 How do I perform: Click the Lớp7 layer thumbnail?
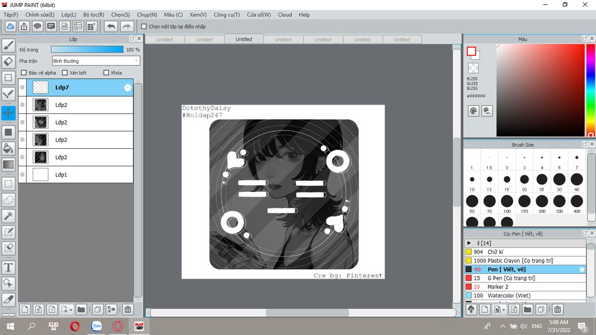click(x=40, y=87)
